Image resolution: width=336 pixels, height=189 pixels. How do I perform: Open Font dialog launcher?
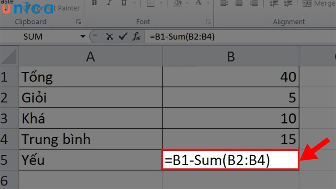208,22
